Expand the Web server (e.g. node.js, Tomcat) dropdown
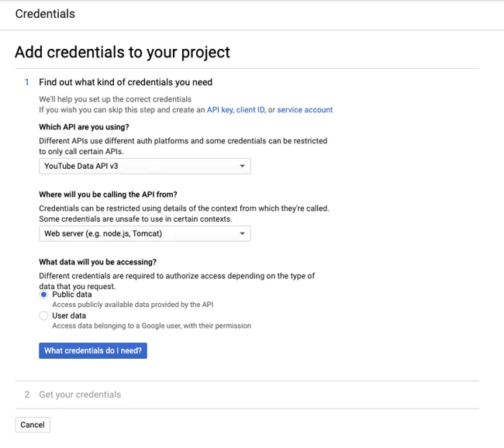 point(144,233)
